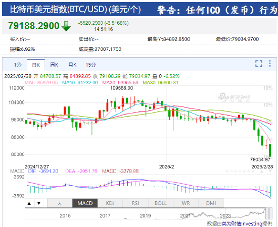Click the MA5 value 85676.05

[48, 83]
